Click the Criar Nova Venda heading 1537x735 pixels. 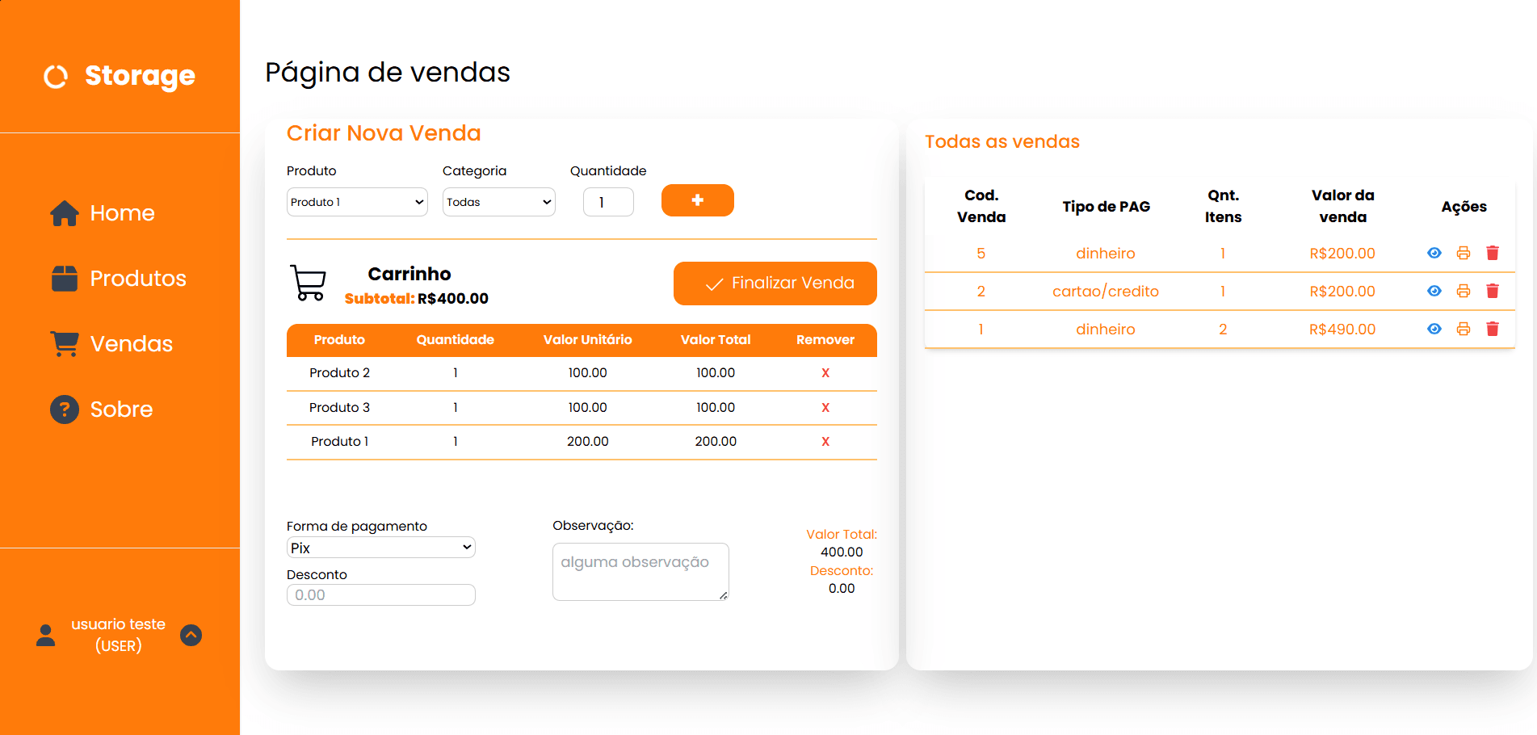tap(384, 133)
